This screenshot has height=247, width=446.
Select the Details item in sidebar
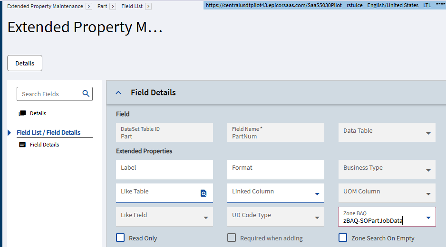(x=38, y=114)
